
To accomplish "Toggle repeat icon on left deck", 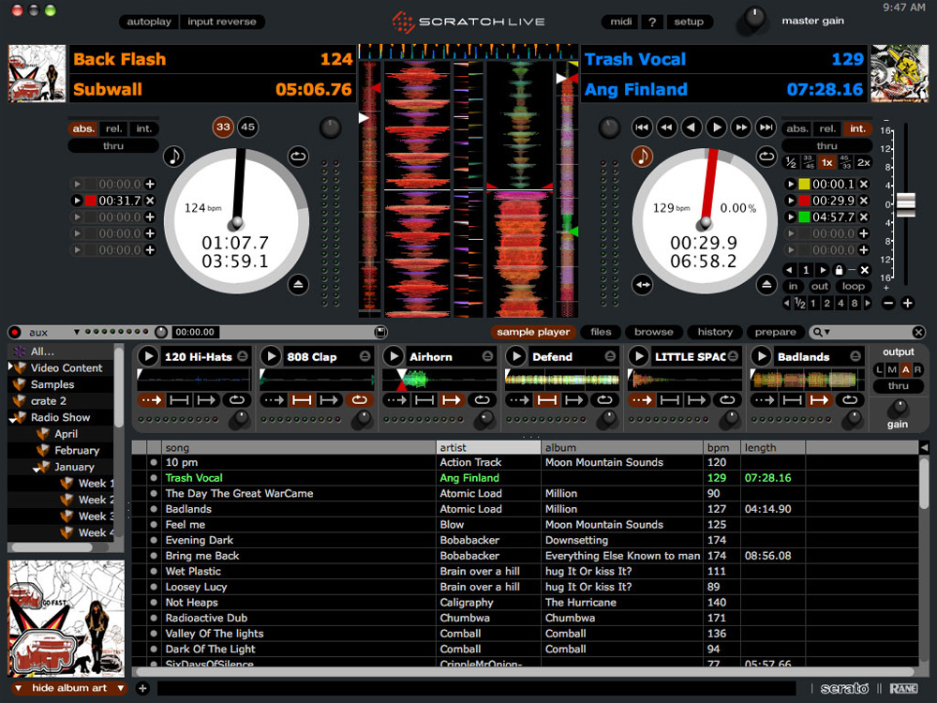I will click(298, 157).
